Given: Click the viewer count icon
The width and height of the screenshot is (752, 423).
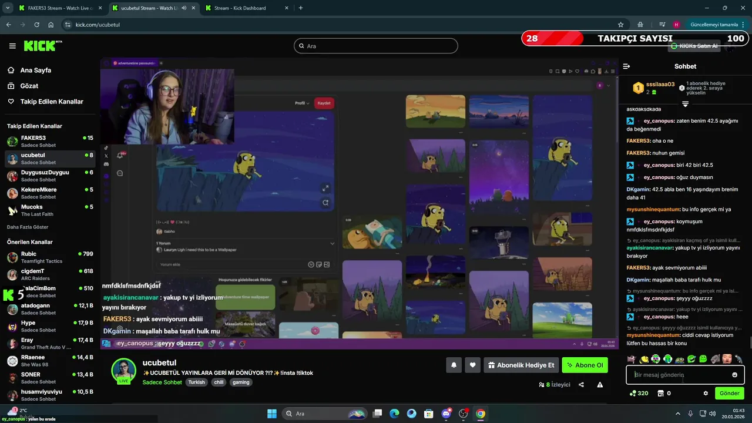Looking at the screenshot, I should [541, 385].
